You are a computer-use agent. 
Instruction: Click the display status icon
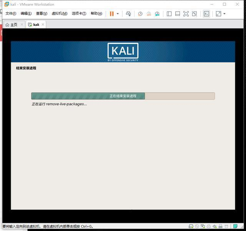(x=226, y=226)
